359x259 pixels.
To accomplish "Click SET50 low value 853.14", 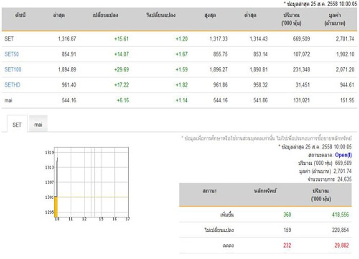I will (261, 54).
